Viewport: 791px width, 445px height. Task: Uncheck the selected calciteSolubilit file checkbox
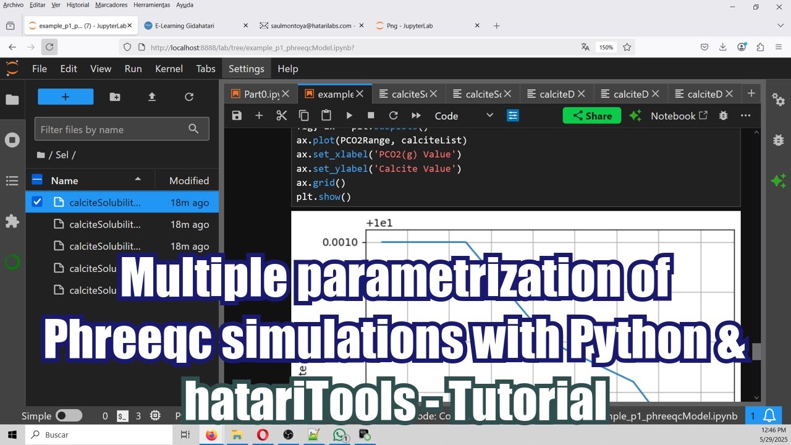click(37, 201)
